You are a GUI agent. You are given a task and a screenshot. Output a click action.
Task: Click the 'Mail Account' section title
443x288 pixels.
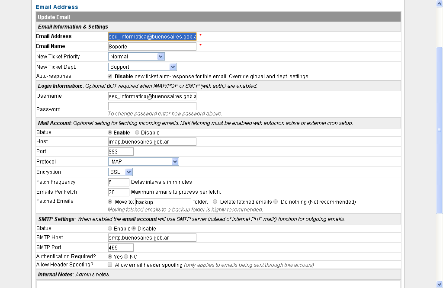pyautogui.click(x=54, y=123)
